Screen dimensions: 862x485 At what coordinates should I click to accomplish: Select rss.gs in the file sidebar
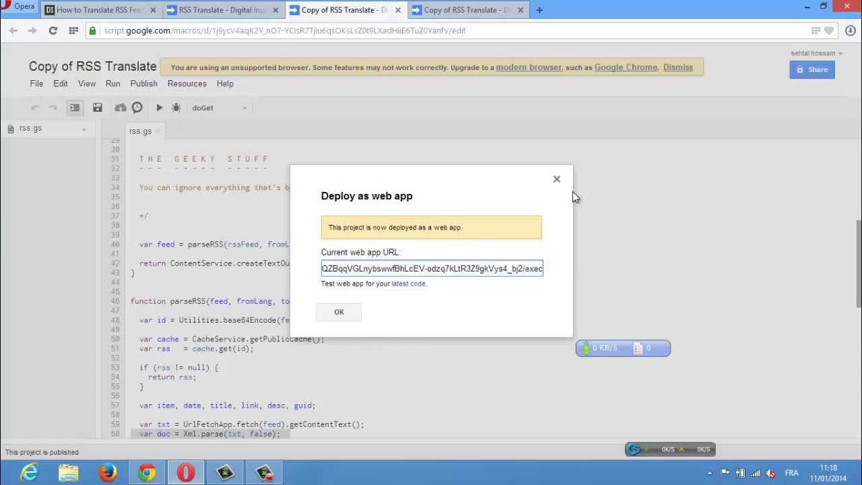30,128
